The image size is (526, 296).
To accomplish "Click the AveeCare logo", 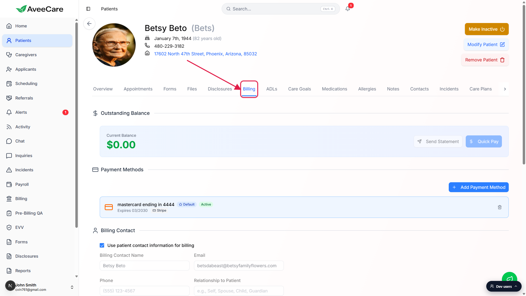I will [39, 9].
